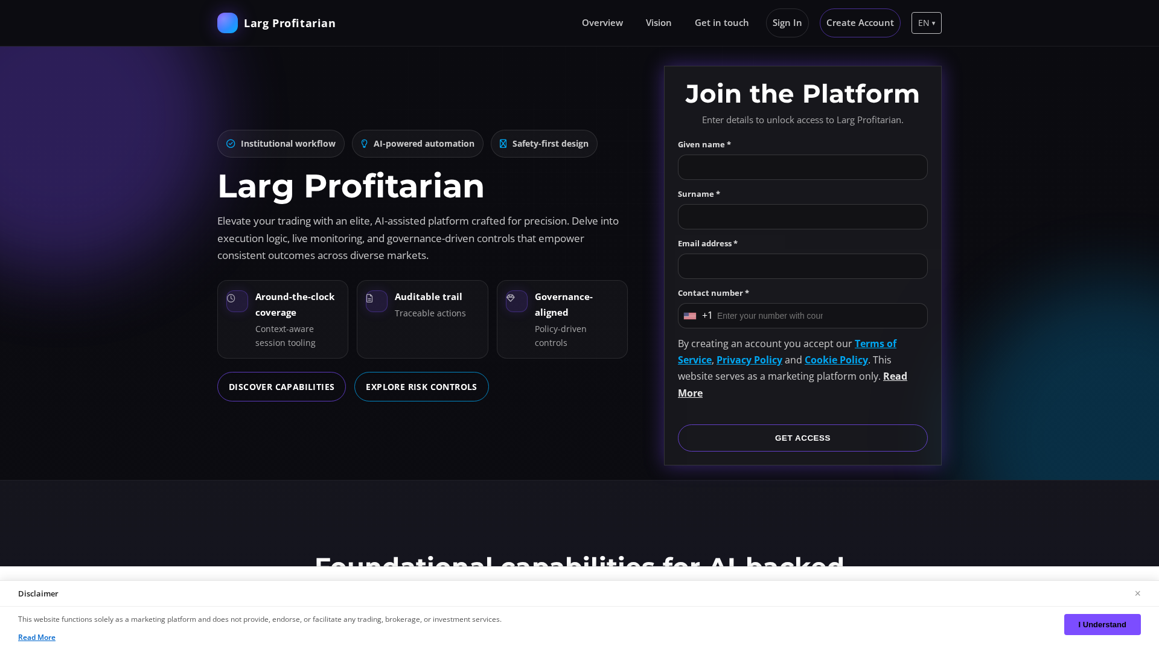Click the 'Enter details to unlock access' subtitle
Viewport: 1159px width, 652px height.
click(803, 120)
